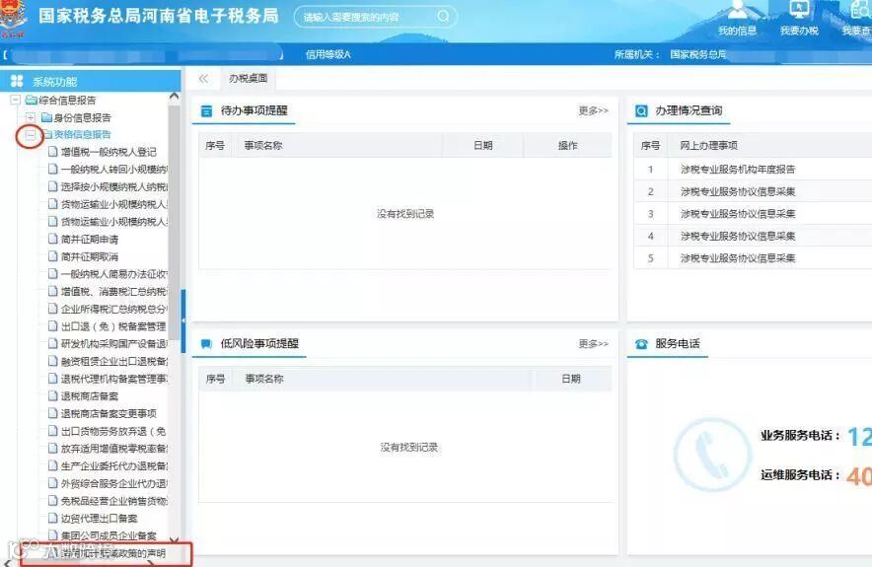Click 信用等级A label in info bar
Viewport: 872px width, 567px height.
pyautogui.click(x=328, y=54)
